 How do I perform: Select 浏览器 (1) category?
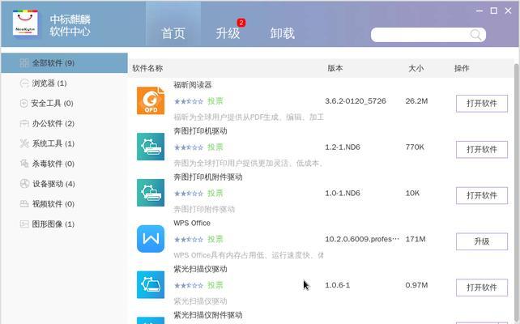[x=64, y=83]
